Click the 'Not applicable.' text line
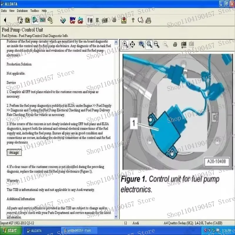 click(16, 73)
